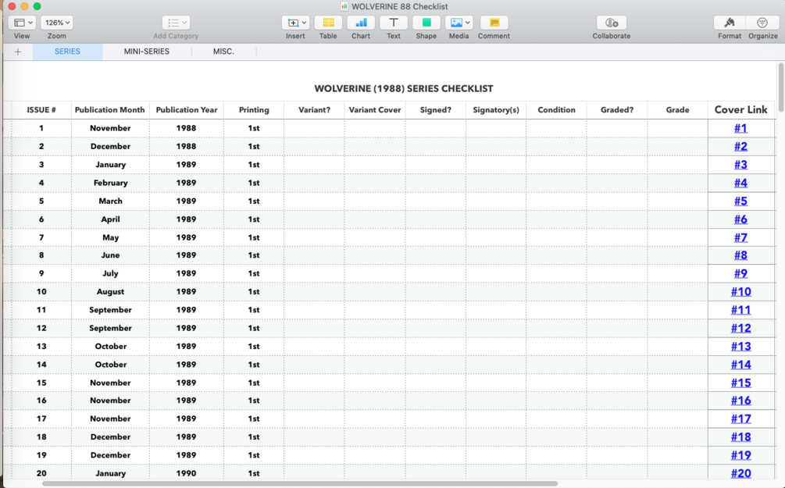This screenshot has height=488, width=785.
Task: Open cover link #17
Action: (x=741, y=419)
